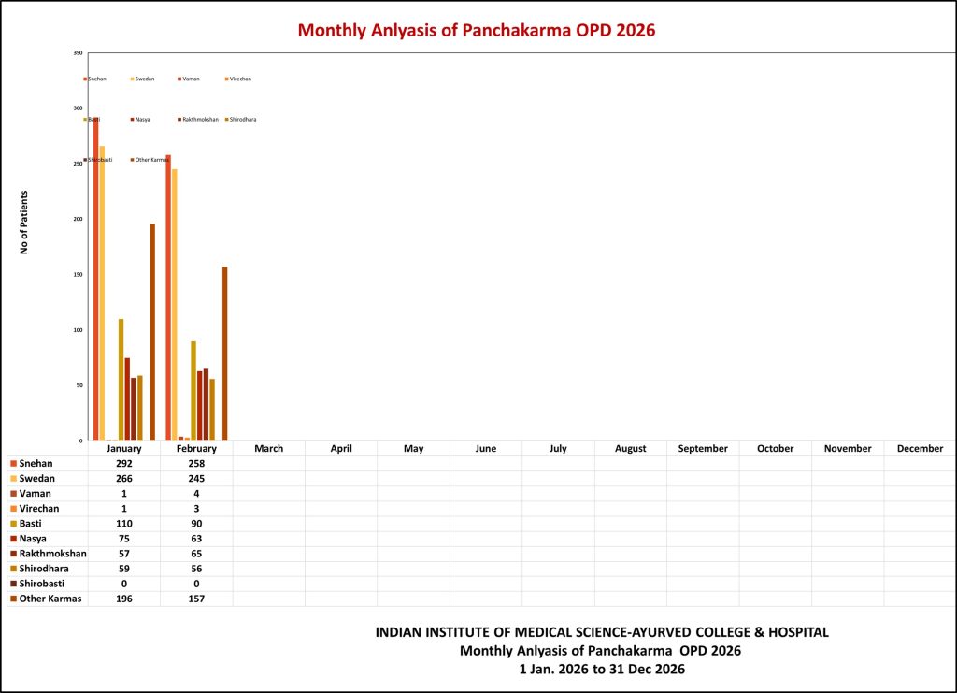
Task: Select the March column header
Action: point(268,449)
